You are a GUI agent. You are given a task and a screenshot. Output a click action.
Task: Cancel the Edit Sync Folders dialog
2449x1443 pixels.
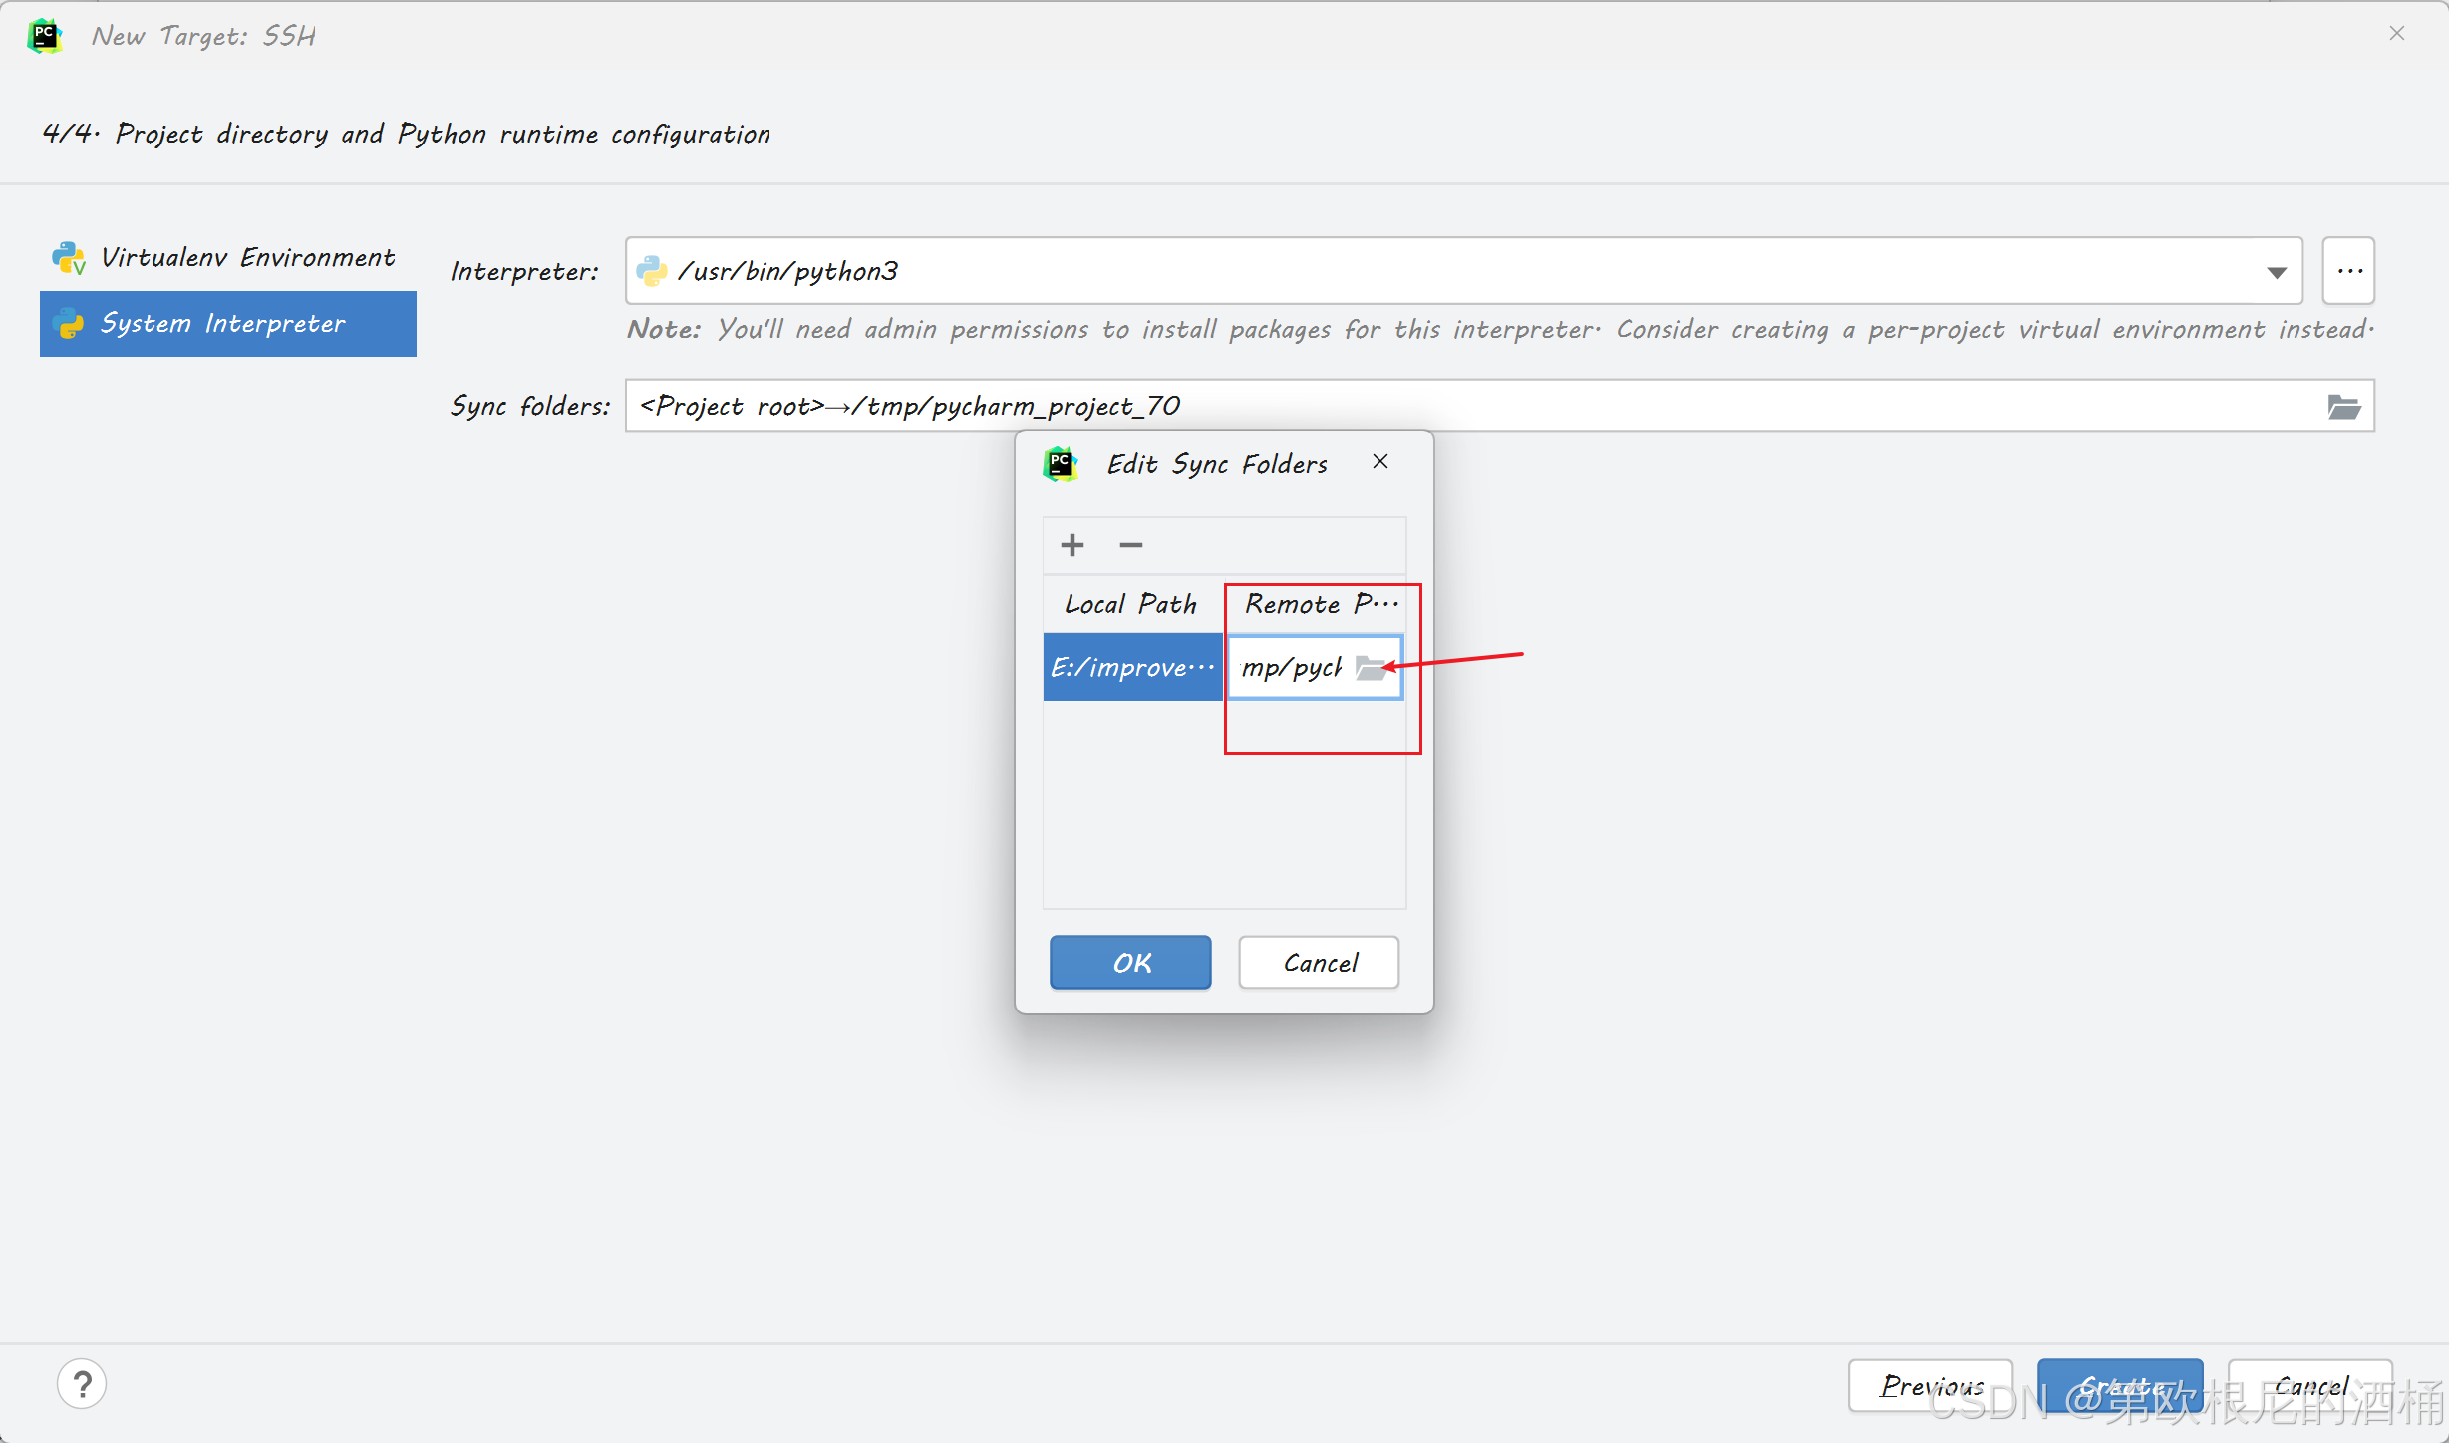point(1319,963)
